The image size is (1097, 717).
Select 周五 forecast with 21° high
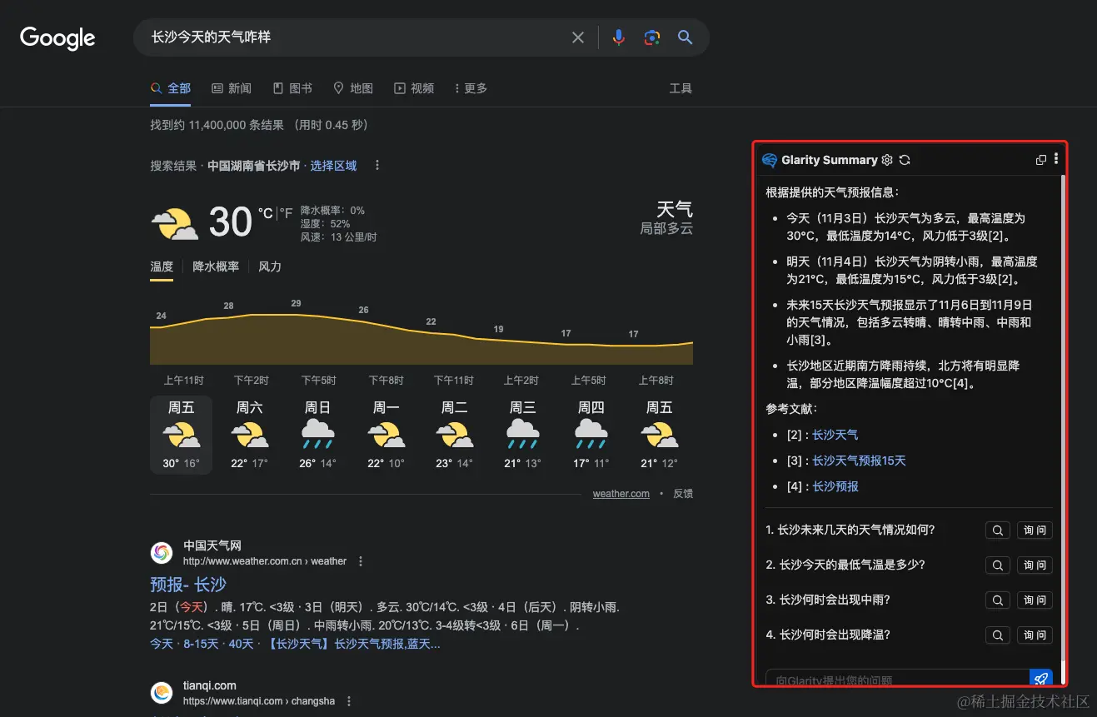(x=659, y=435)
